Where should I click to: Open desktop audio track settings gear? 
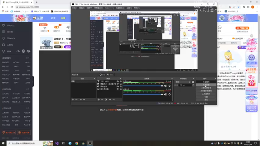pos(169,94)
